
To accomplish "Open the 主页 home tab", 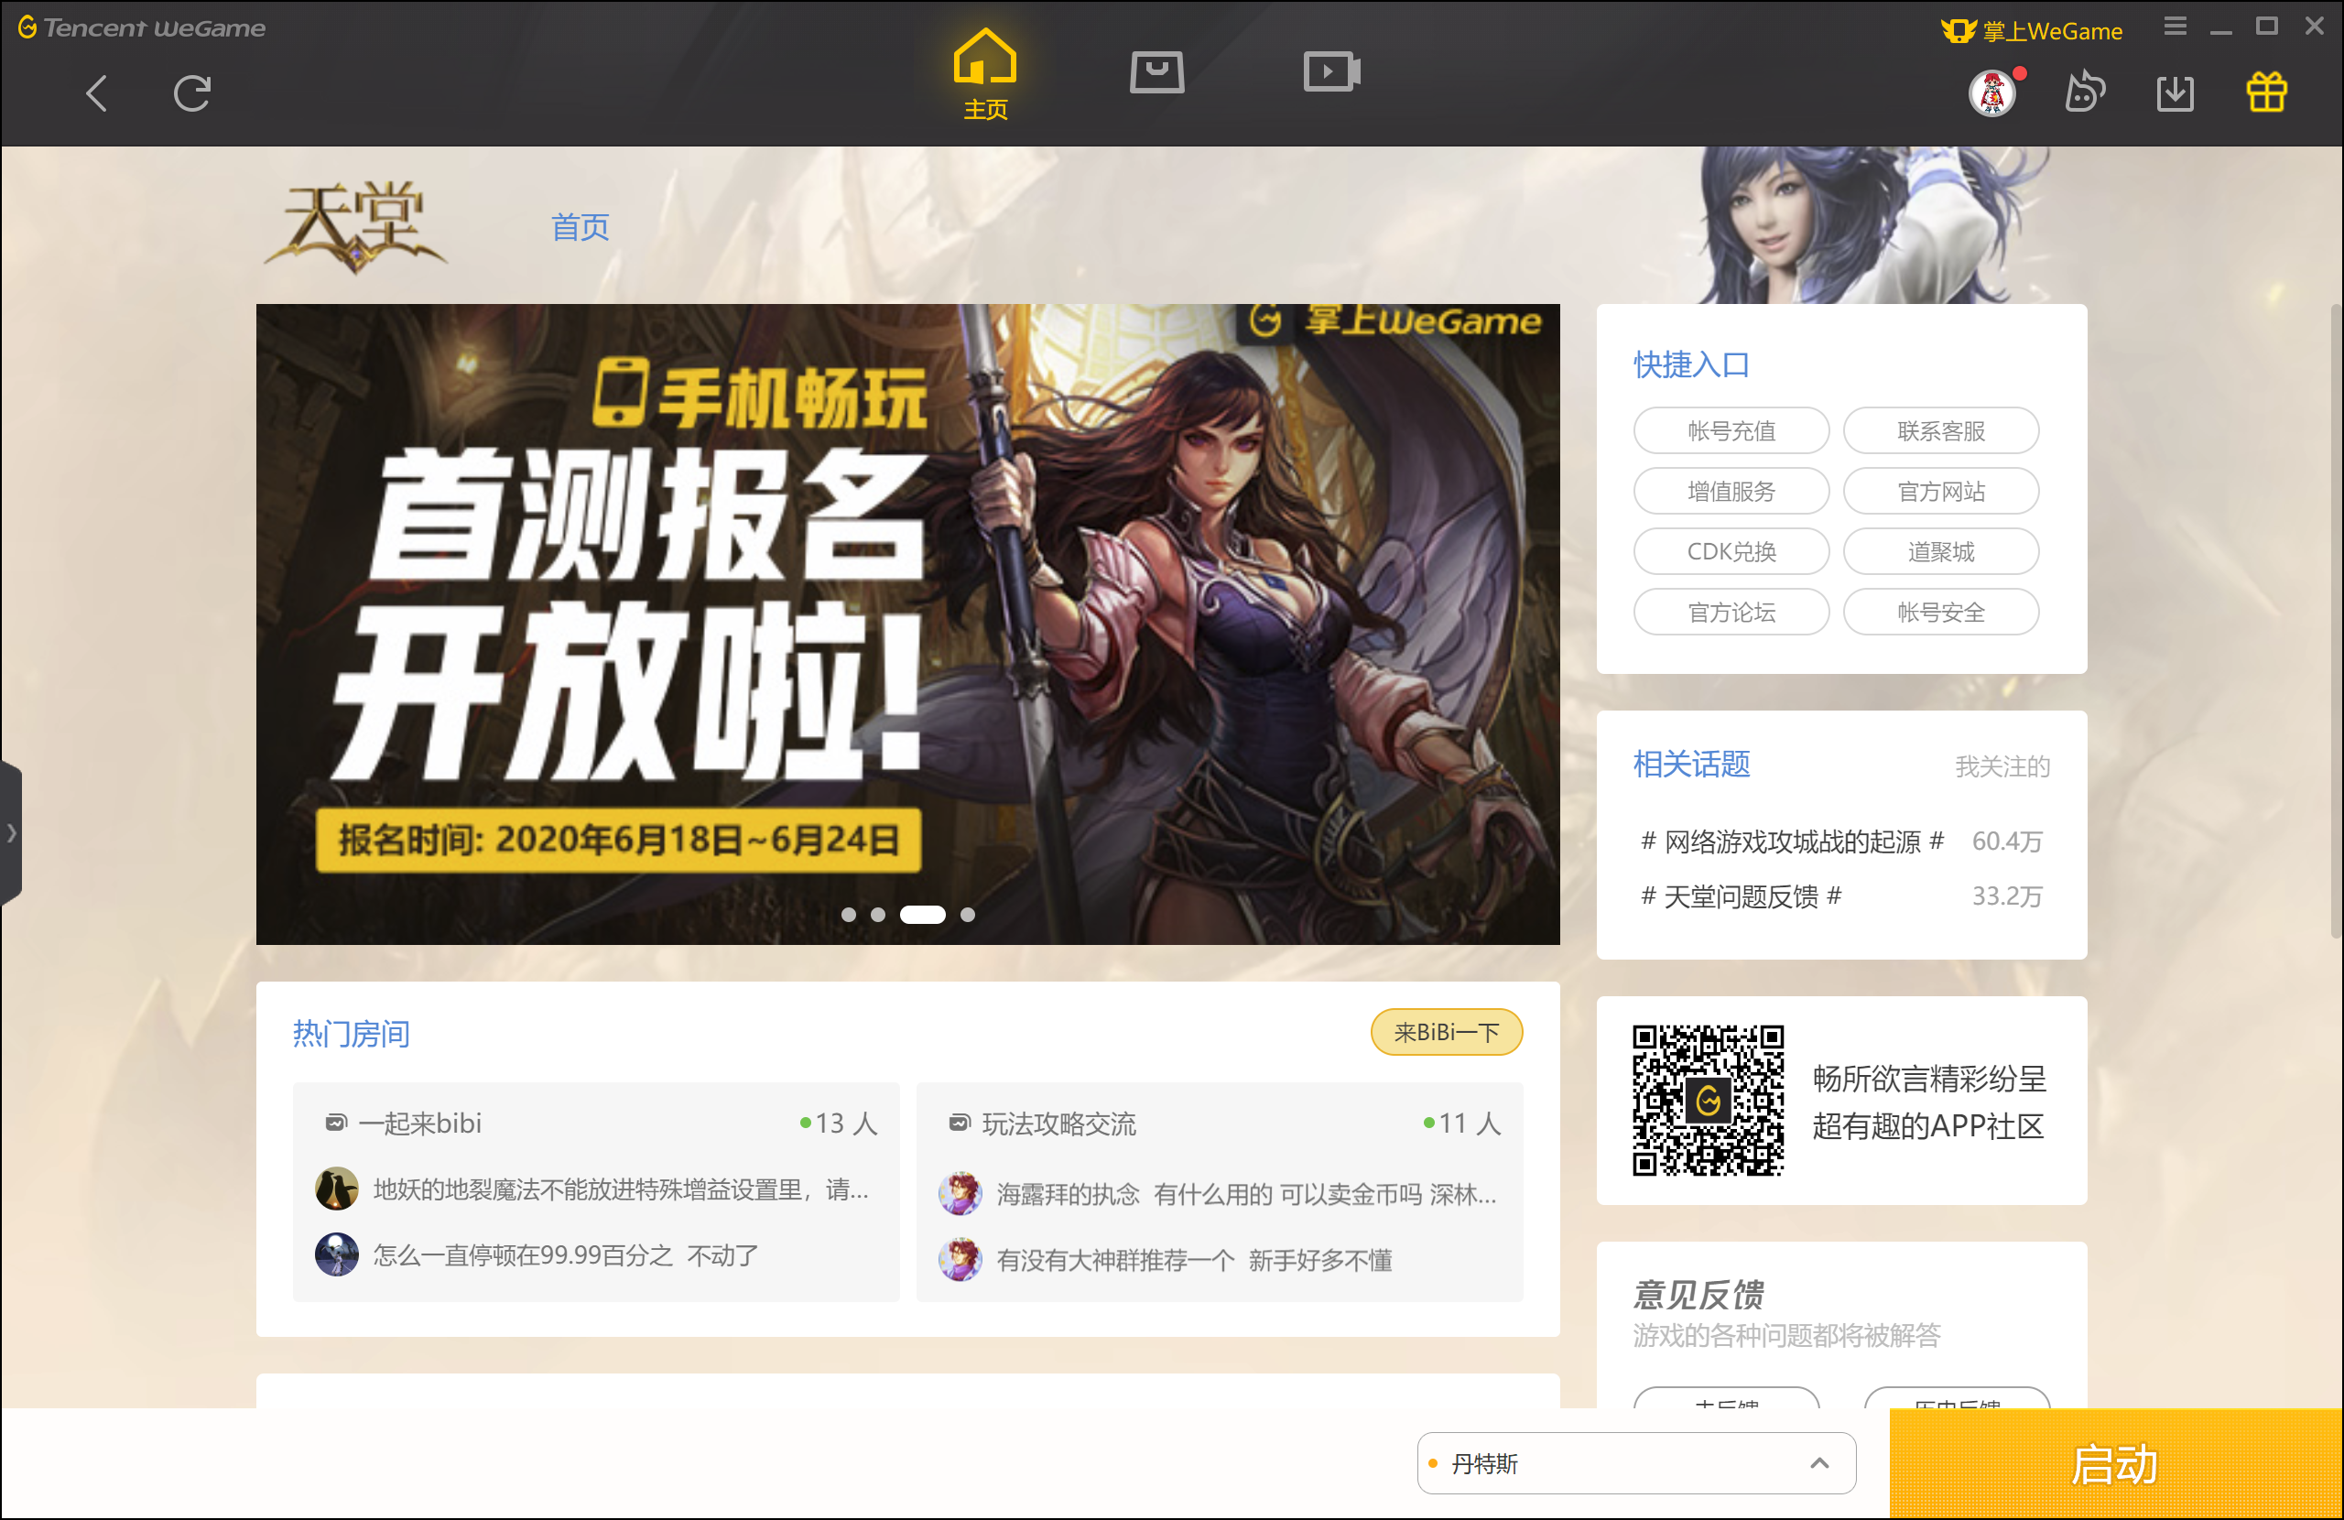I will tap(985, 74).
